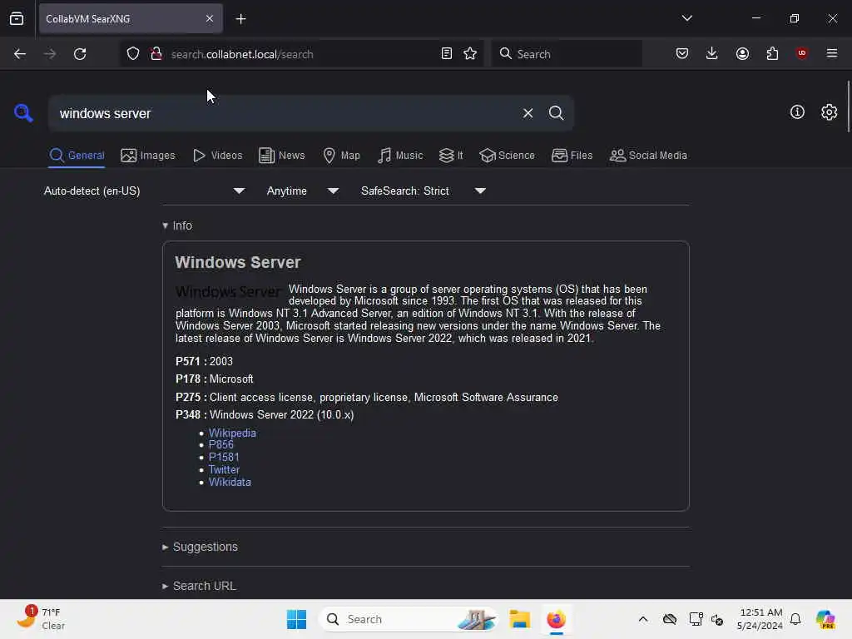Viewport: 852px width, 639px height.
Task: Click the network disconnected tray icon
Action: pos(696,619)
